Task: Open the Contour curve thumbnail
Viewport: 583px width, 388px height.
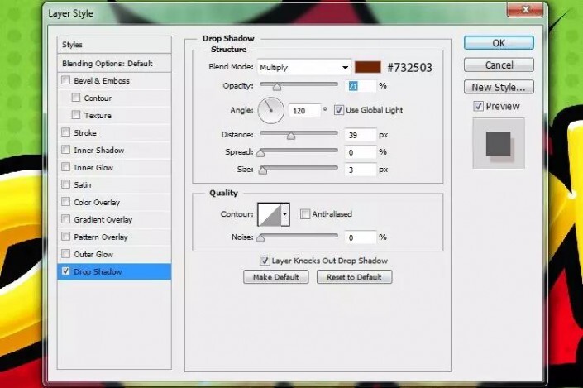Action: [270, 214]
